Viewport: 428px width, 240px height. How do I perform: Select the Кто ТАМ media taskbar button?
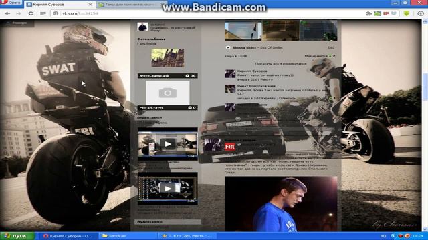click(187, 236)
